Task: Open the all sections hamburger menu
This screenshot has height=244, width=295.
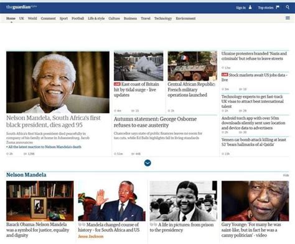Action: [288, 18]
